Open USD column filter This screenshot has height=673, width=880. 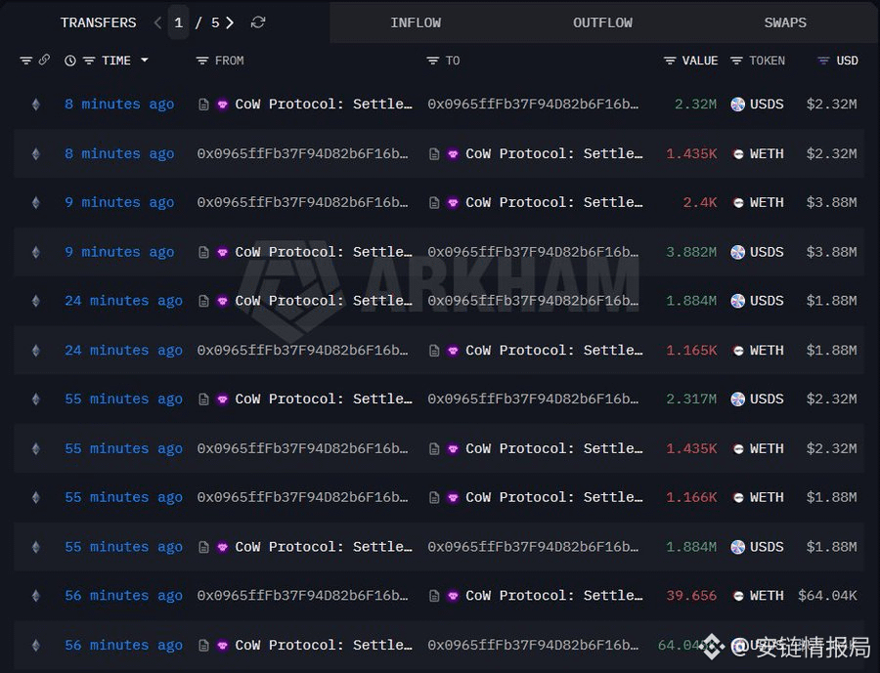click(823, 61)
